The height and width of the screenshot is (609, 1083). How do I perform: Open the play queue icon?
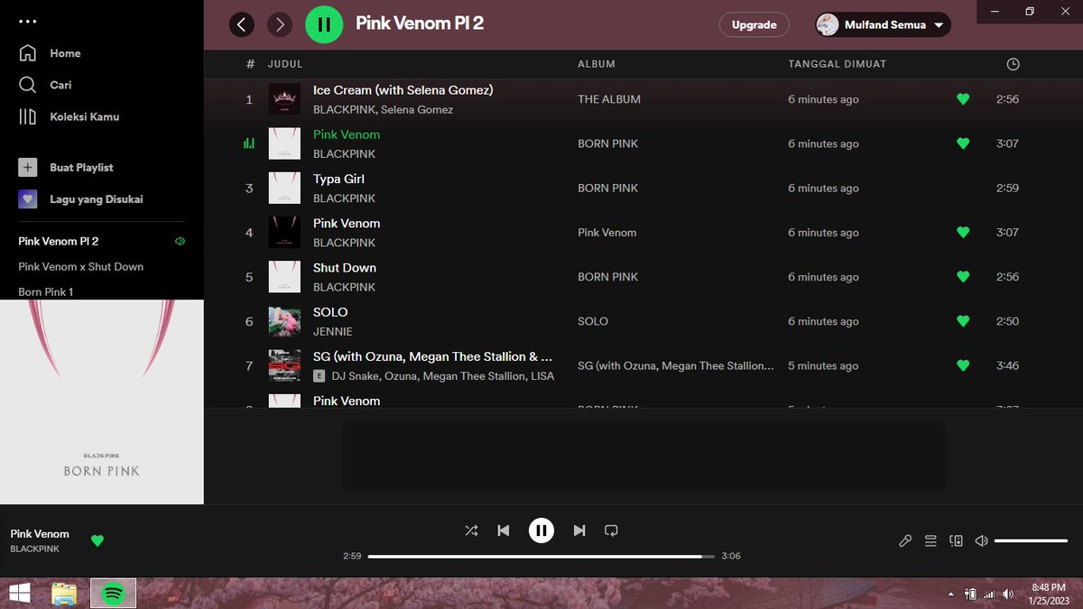point(930,541)
